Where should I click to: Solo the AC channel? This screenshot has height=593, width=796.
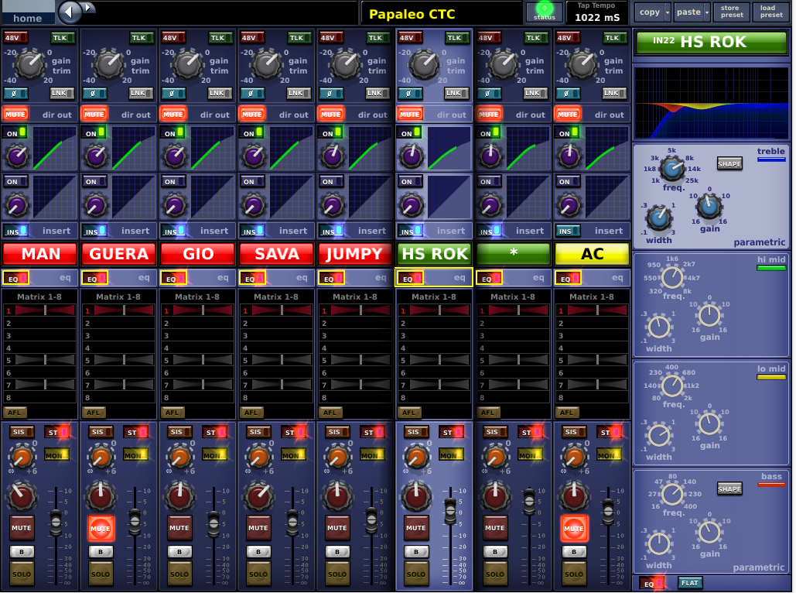coord(573,574)
